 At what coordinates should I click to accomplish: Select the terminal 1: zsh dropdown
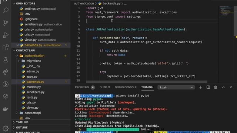176,88
